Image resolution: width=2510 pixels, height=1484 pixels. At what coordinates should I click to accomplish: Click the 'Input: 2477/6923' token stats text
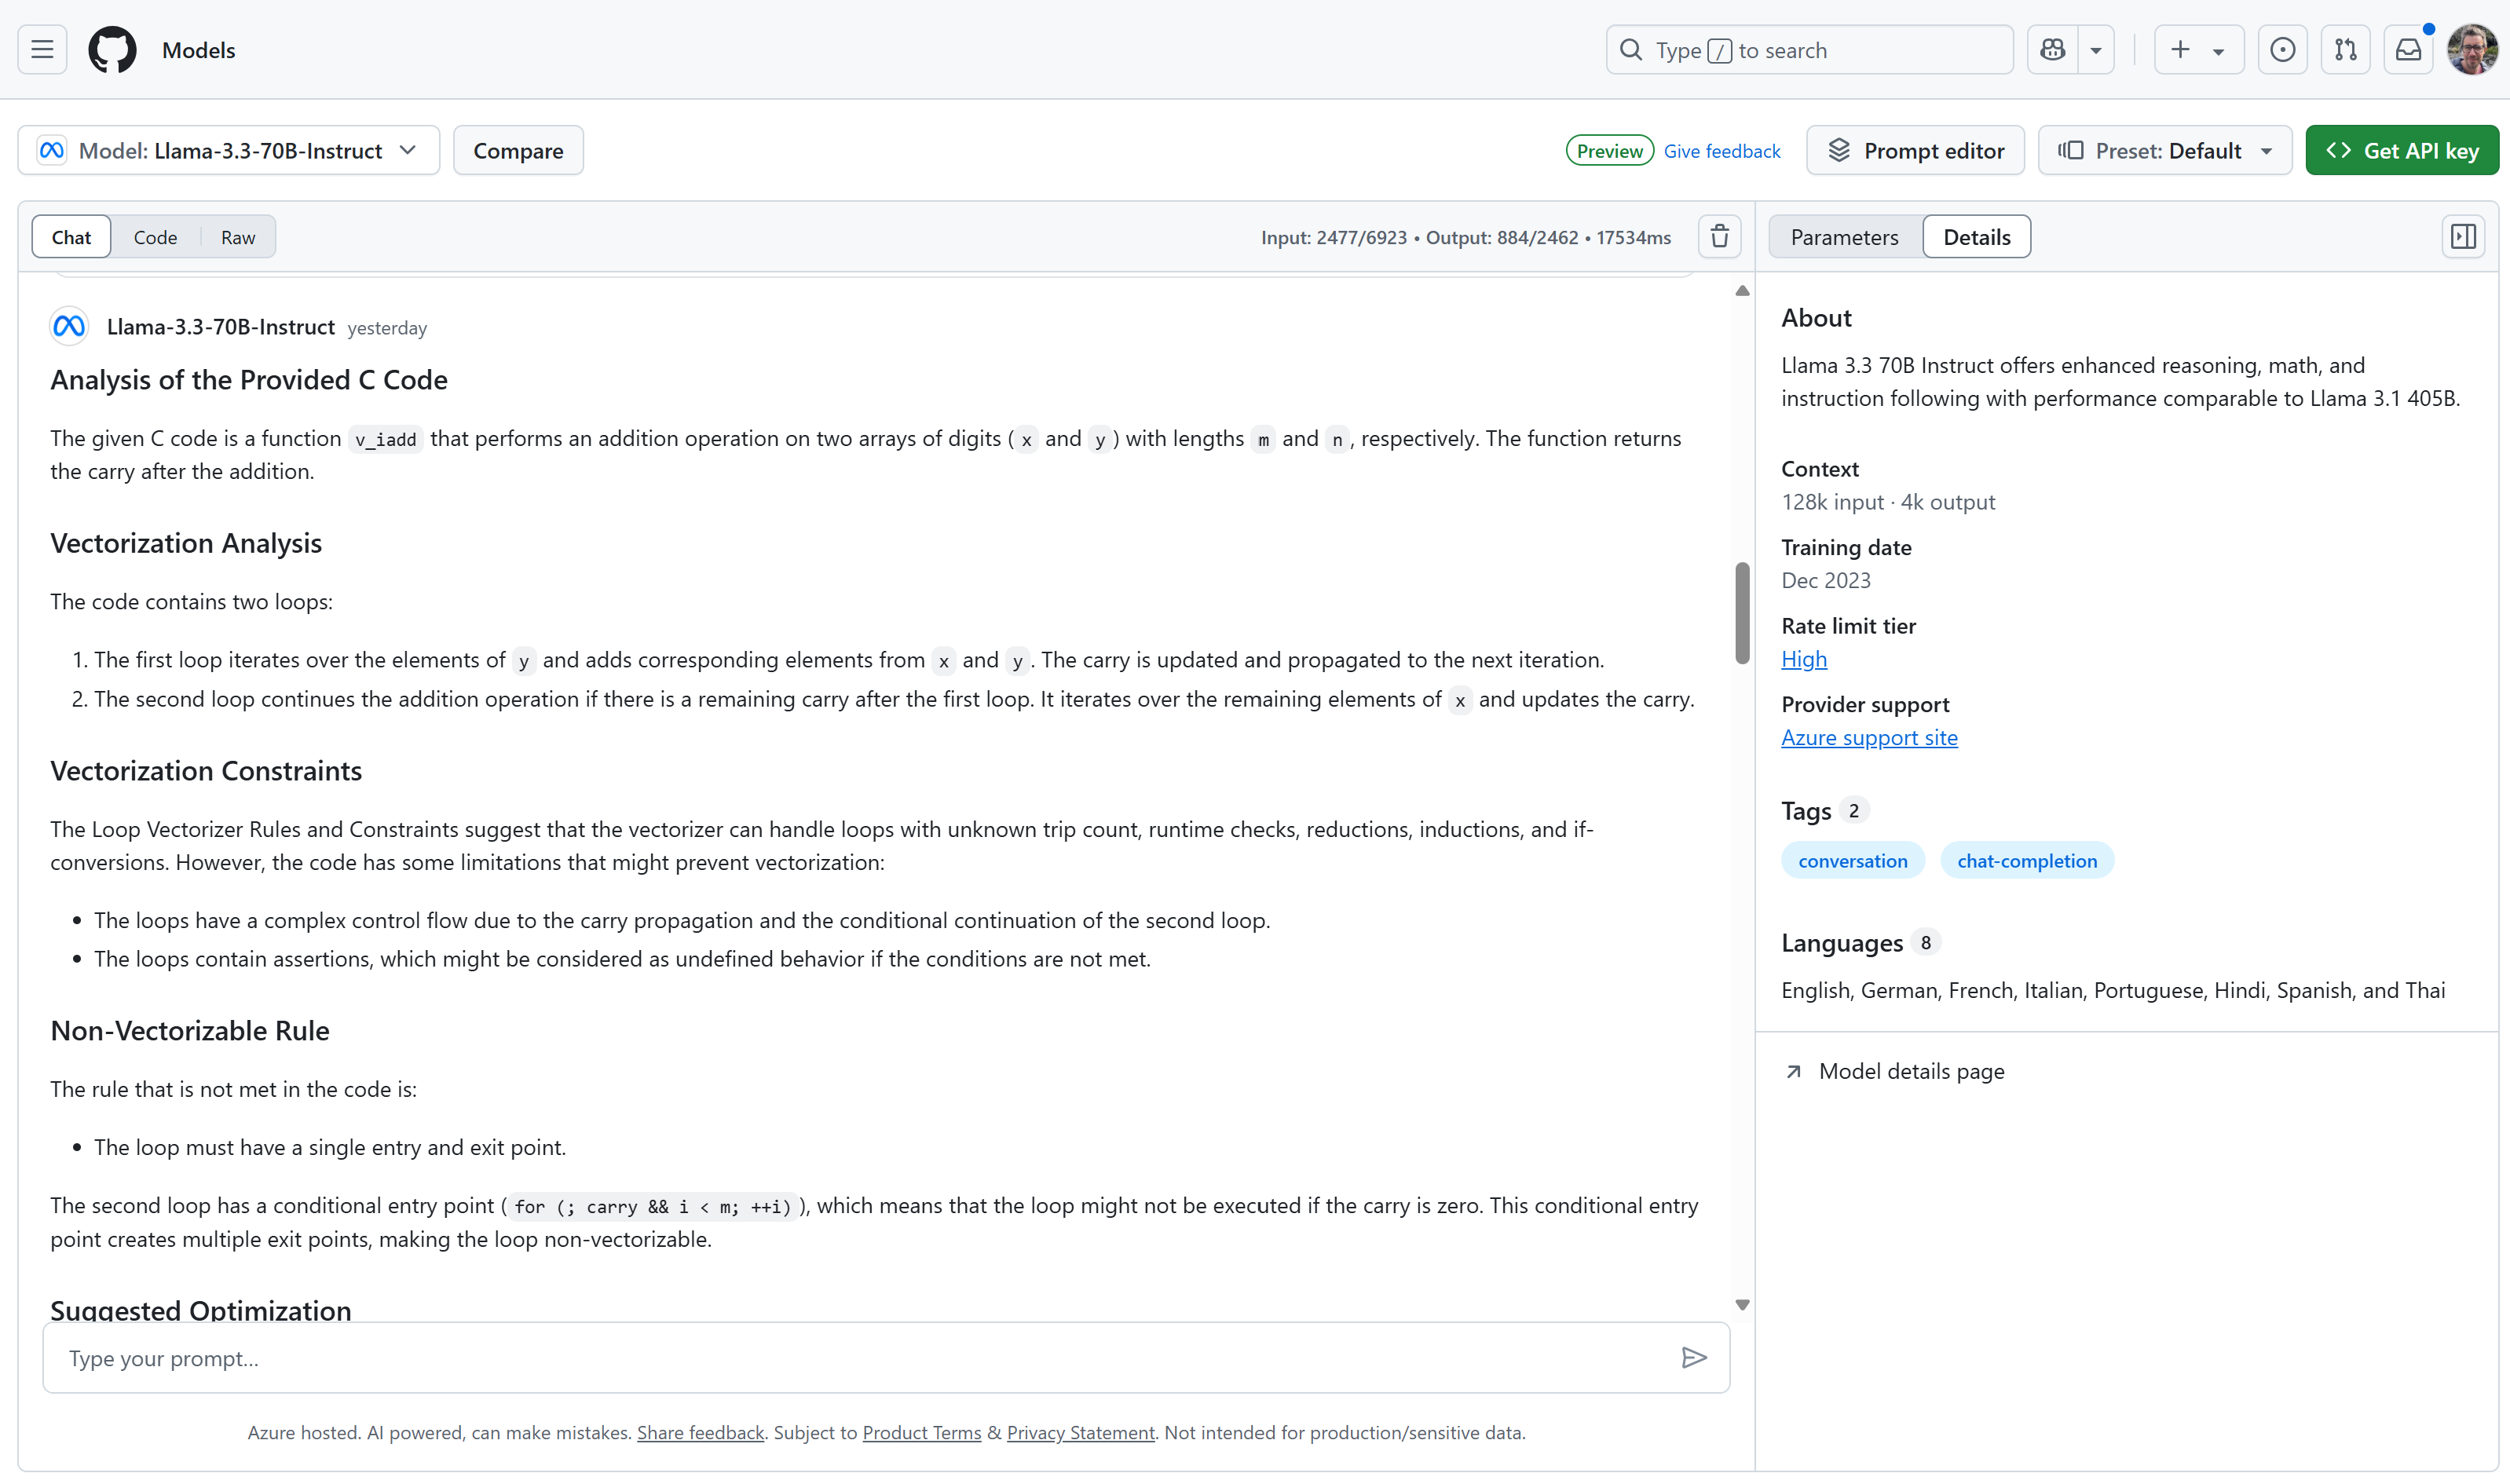pyautogui.click(x=1333, y=238)
